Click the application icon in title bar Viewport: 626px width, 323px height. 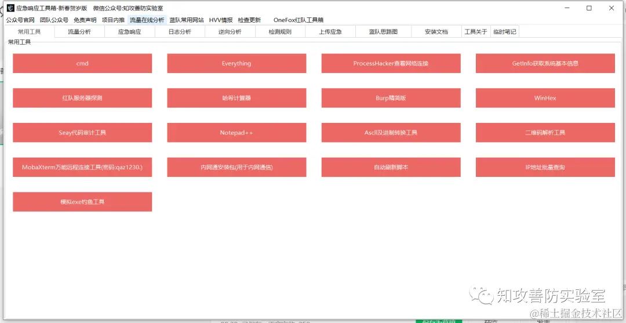10,8
